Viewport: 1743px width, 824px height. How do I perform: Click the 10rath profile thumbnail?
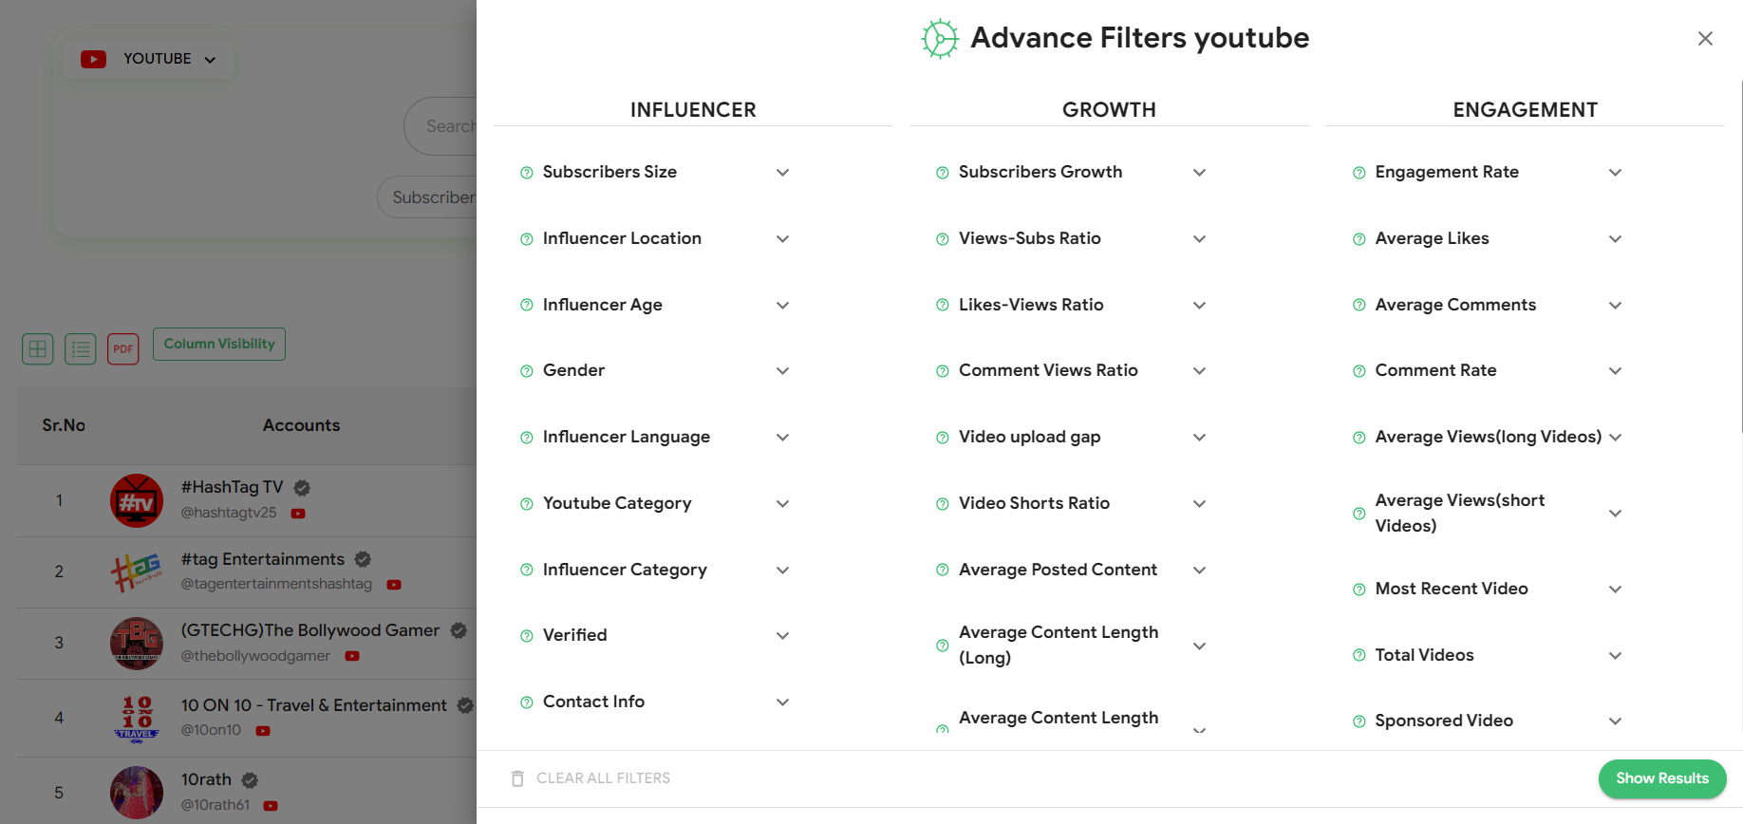coord(137,793)
